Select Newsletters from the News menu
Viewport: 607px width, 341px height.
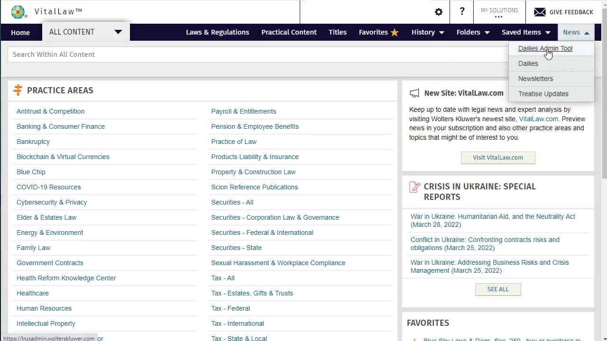(535, 79)
